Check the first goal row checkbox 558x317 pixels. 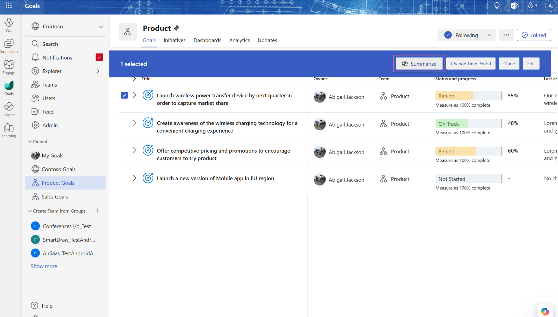[x=125, y=96]
